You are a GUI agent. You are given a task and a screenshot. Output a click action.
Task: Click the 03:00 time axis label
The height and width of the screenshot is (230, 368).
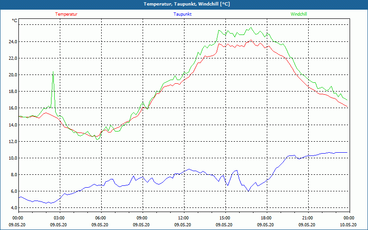pos(59,218)
